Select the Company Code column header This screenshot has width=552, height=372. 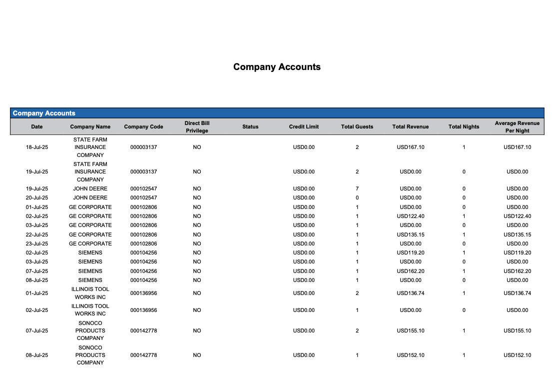click(x=143, y=127)
